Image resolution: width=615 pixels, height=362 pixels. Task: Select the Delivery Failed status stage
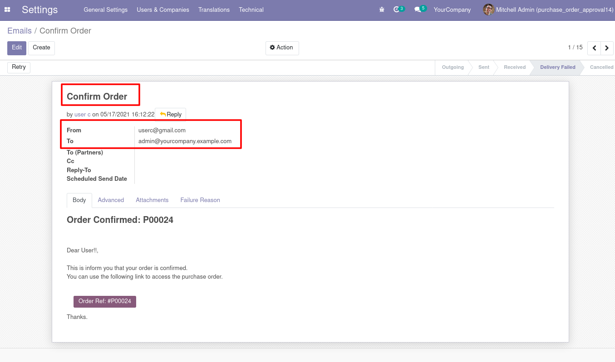coord(557,68)
